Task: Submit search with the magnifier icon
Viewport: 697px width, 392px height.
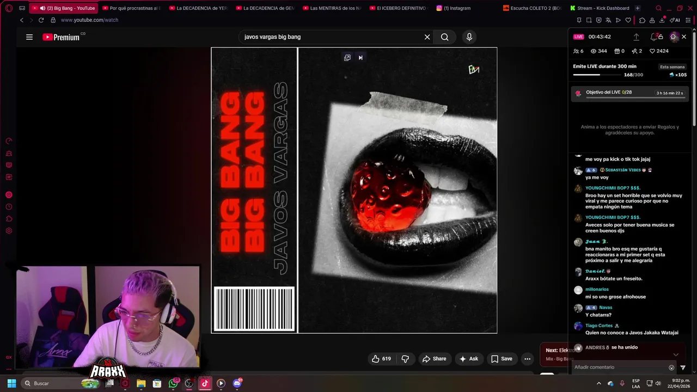Action: pyautogui.click(x=445, y=37)
